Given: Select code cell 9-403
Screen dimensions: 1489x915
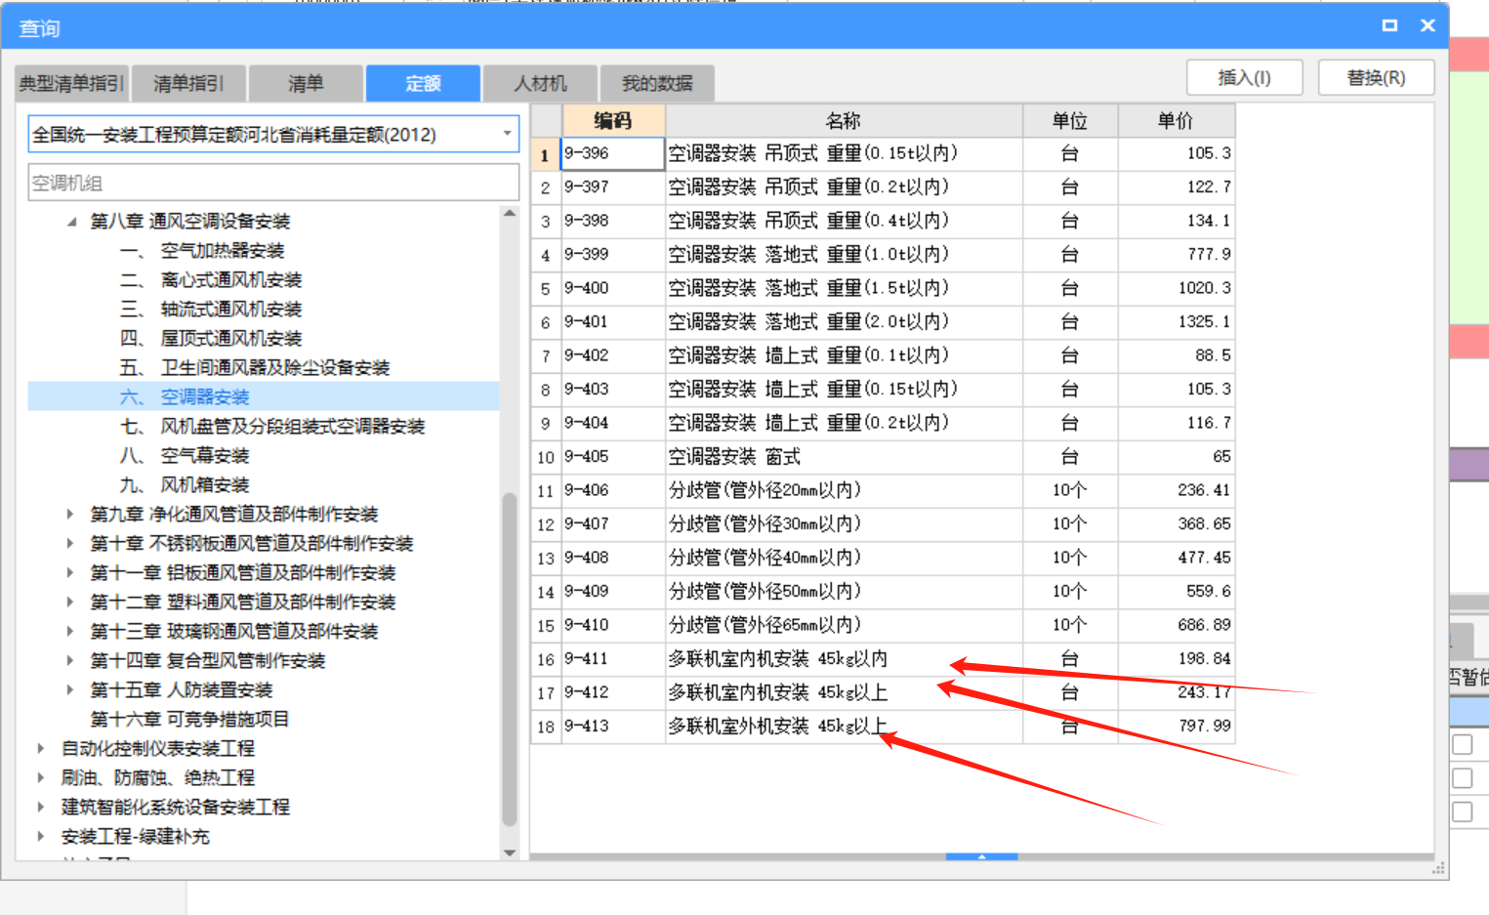Looking at the screenshot, I should (x=613, y=389).
